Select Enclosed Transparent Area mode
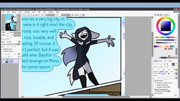Screen dimensions: 180x101 (156, 83)
